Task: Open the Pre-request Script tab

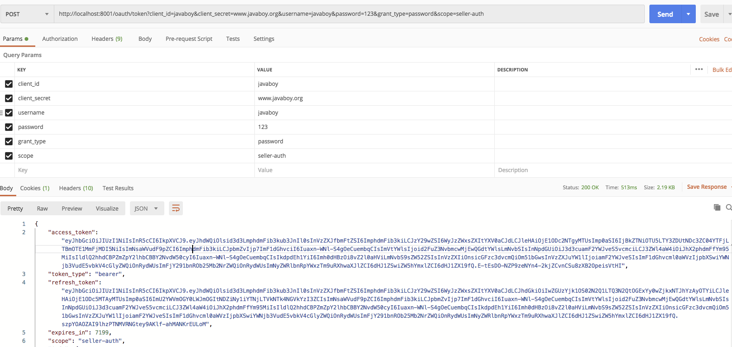Action: point(189,39)
